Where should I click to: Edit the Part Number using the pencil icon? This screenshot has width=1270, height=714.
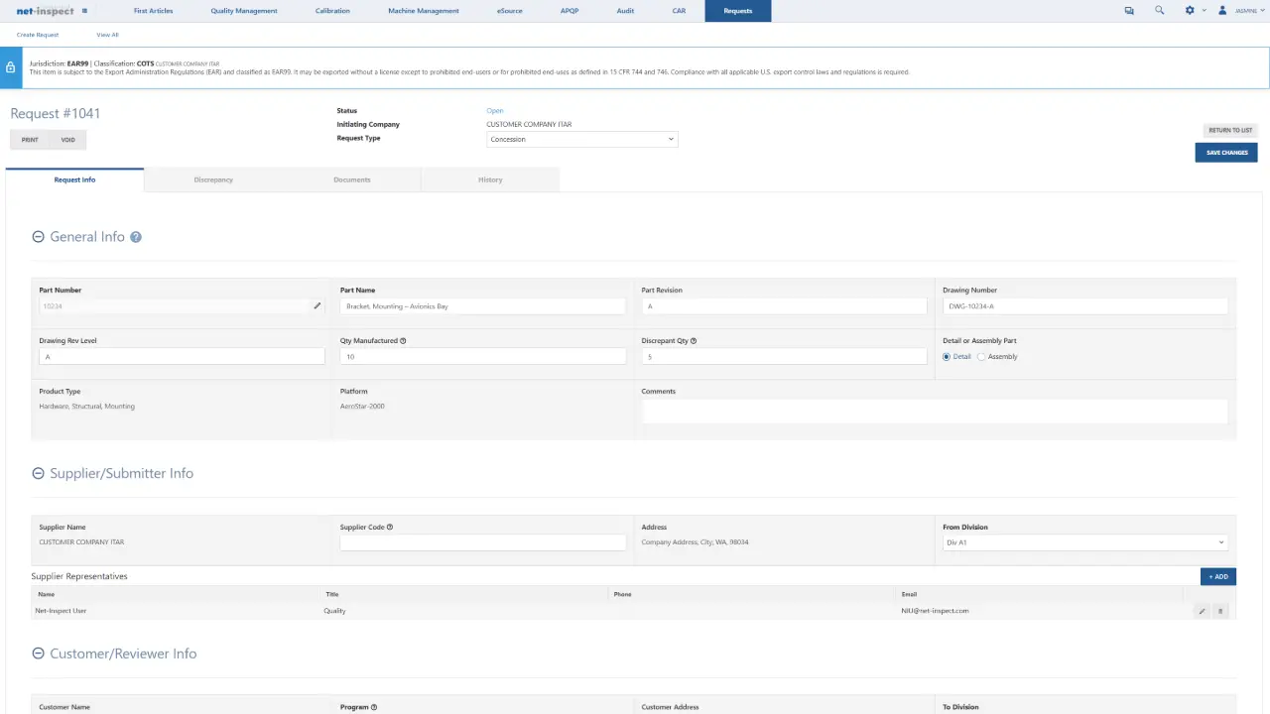[x=317, y=306]
